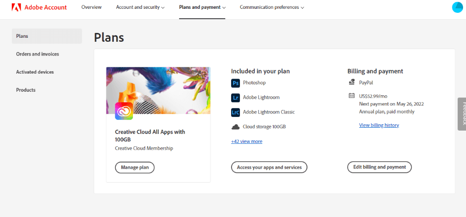
Task: Click the Billing and payment heading
Action: tap(375, 71)
